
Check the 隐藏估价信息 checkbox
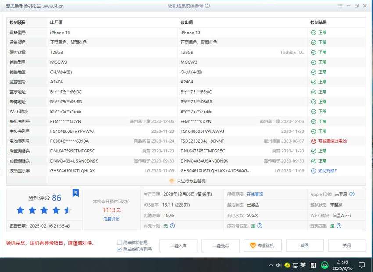(x=119, y=243)
